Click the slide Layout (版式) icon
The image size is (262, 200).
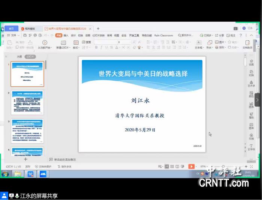tap(76, 42)
